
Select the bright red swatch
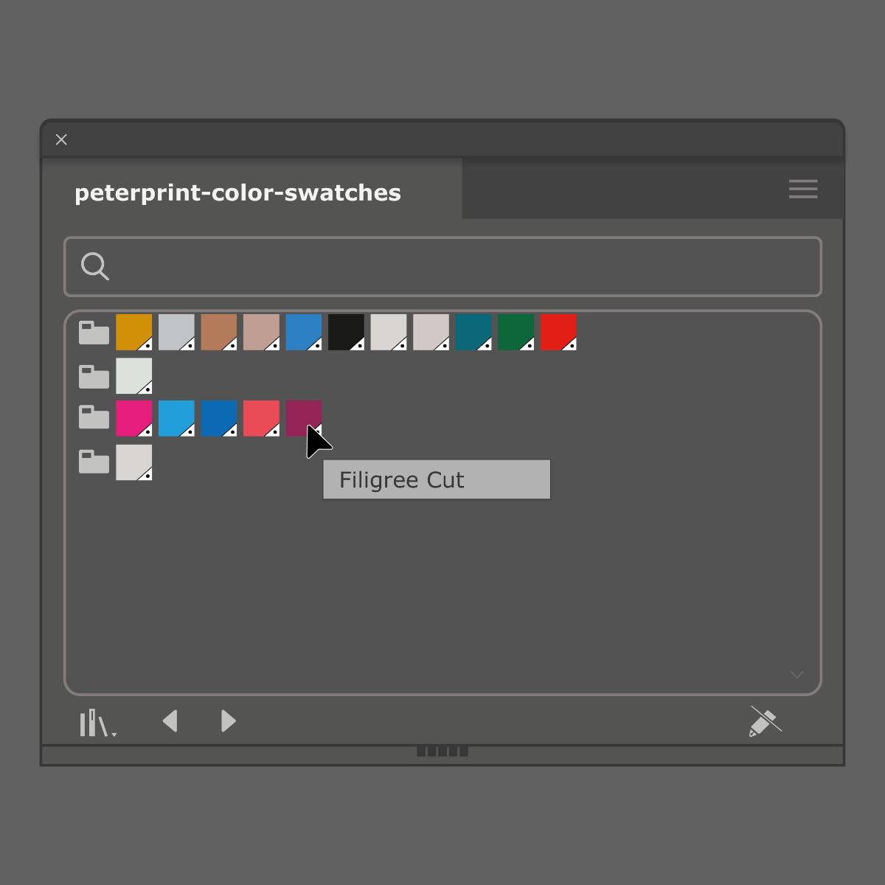tap(558, 331)
